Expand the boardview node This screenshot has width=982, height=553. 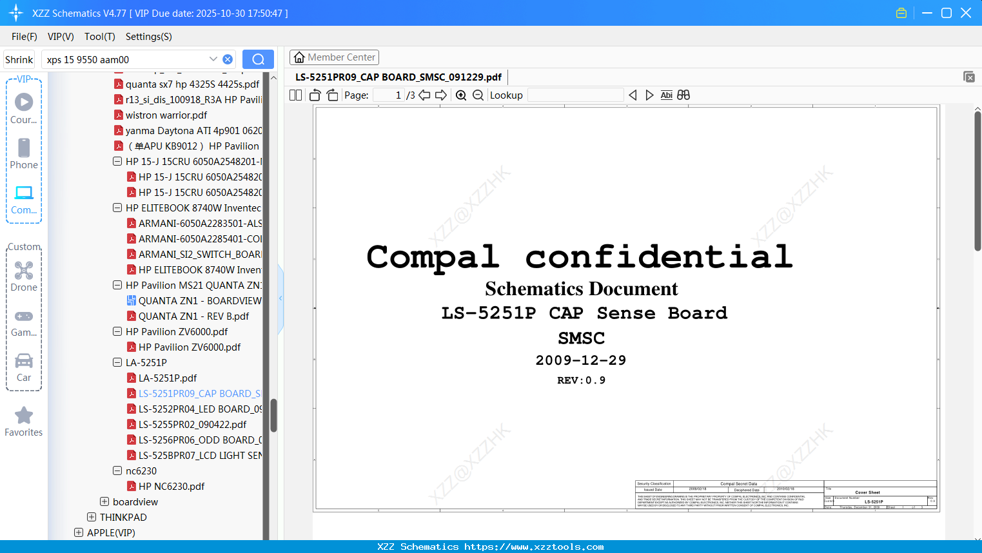tap(104, 501)
